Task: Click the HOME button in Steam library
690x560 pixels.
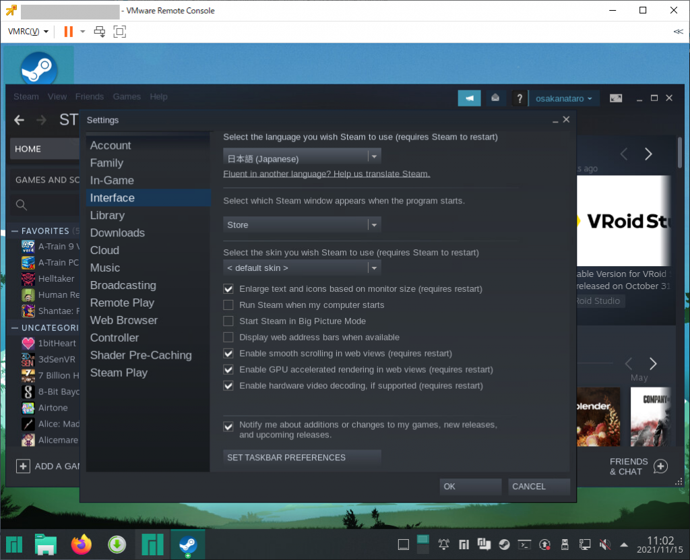Action: [45, 149]
